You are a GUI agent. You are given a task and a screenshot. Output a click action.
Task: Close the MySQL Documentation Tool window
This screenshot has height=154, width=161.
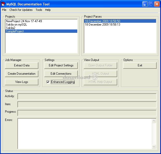point(157,4)
